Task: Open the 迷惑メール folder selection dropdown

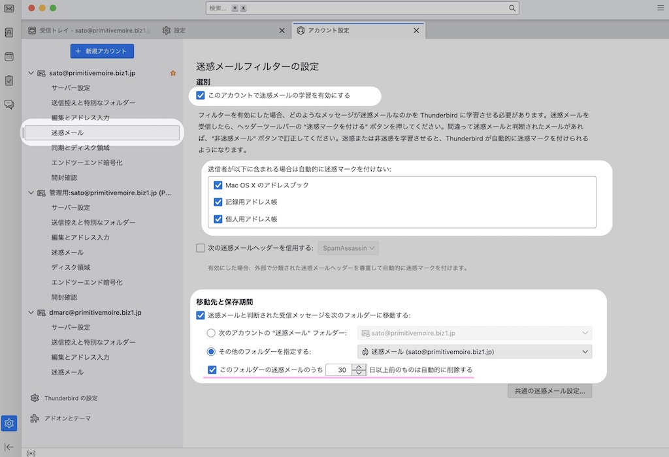Action: coord(474,352)
